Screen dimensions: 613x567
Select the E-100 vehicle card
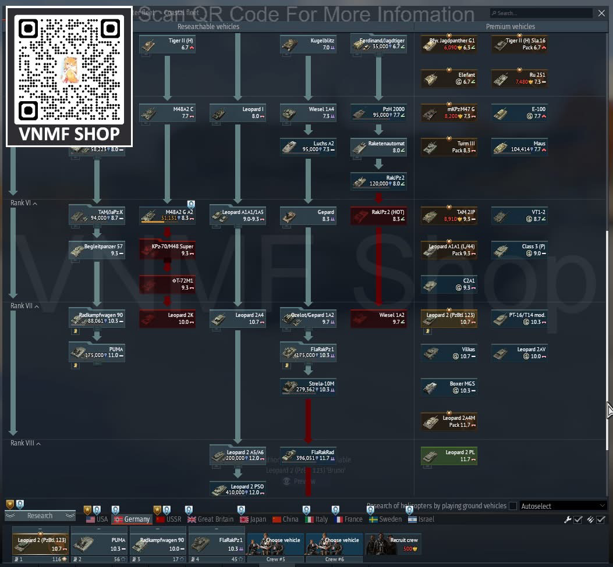[x=519, y=113]
